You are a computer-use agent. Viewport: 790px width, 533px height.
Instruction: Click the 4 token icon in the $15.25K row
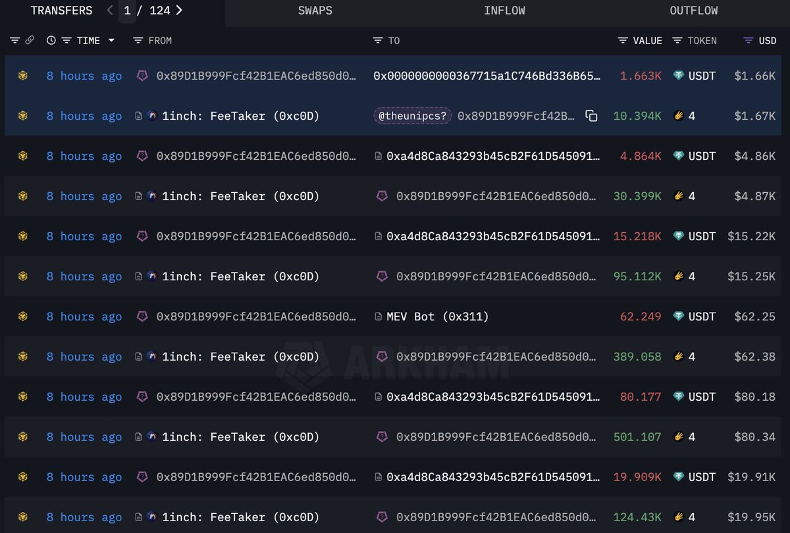click(x=678, y=276)
